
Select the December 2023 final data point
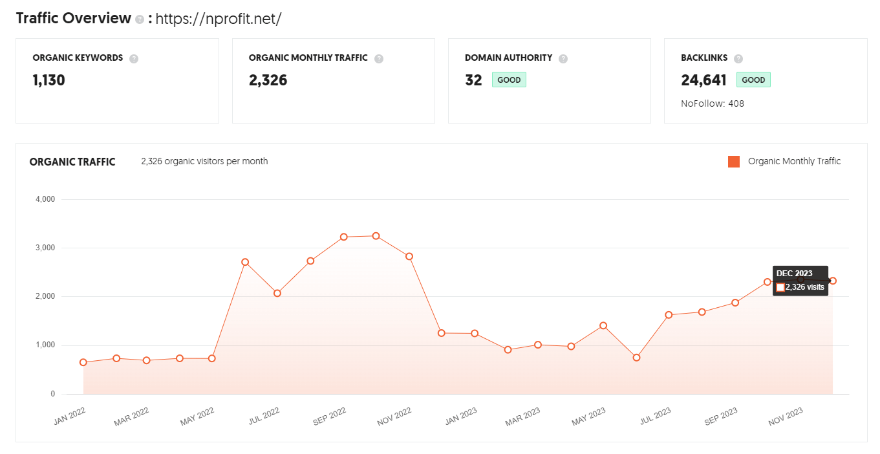[x=833, y=281]
